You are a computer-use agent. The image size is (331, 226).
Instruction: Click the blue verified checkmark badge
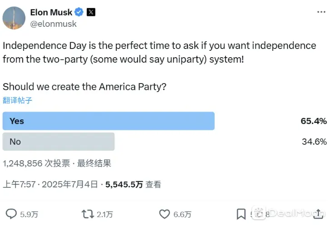[79, 12]
